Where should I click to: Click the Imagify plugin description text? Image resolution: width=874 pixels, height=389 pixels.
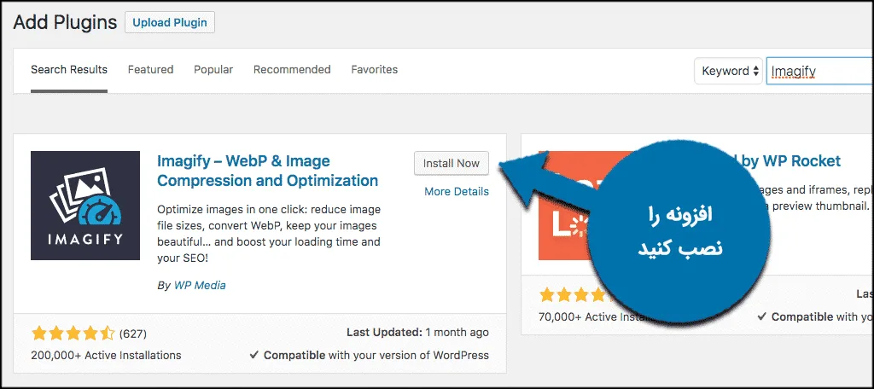269,234
